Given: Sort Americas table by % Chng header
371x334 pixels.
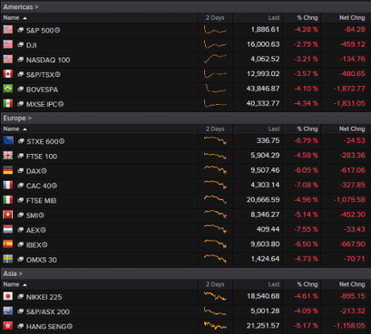Looking at the screenshot, I should (x=307, y=18).
